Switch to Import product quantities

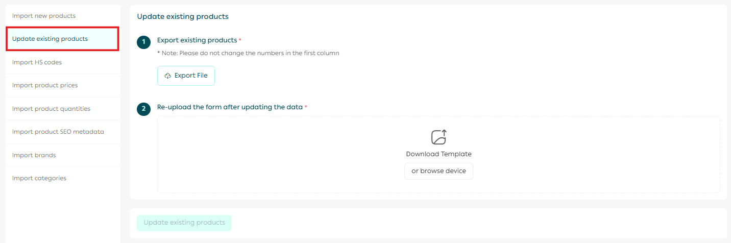tap(51, 109)
